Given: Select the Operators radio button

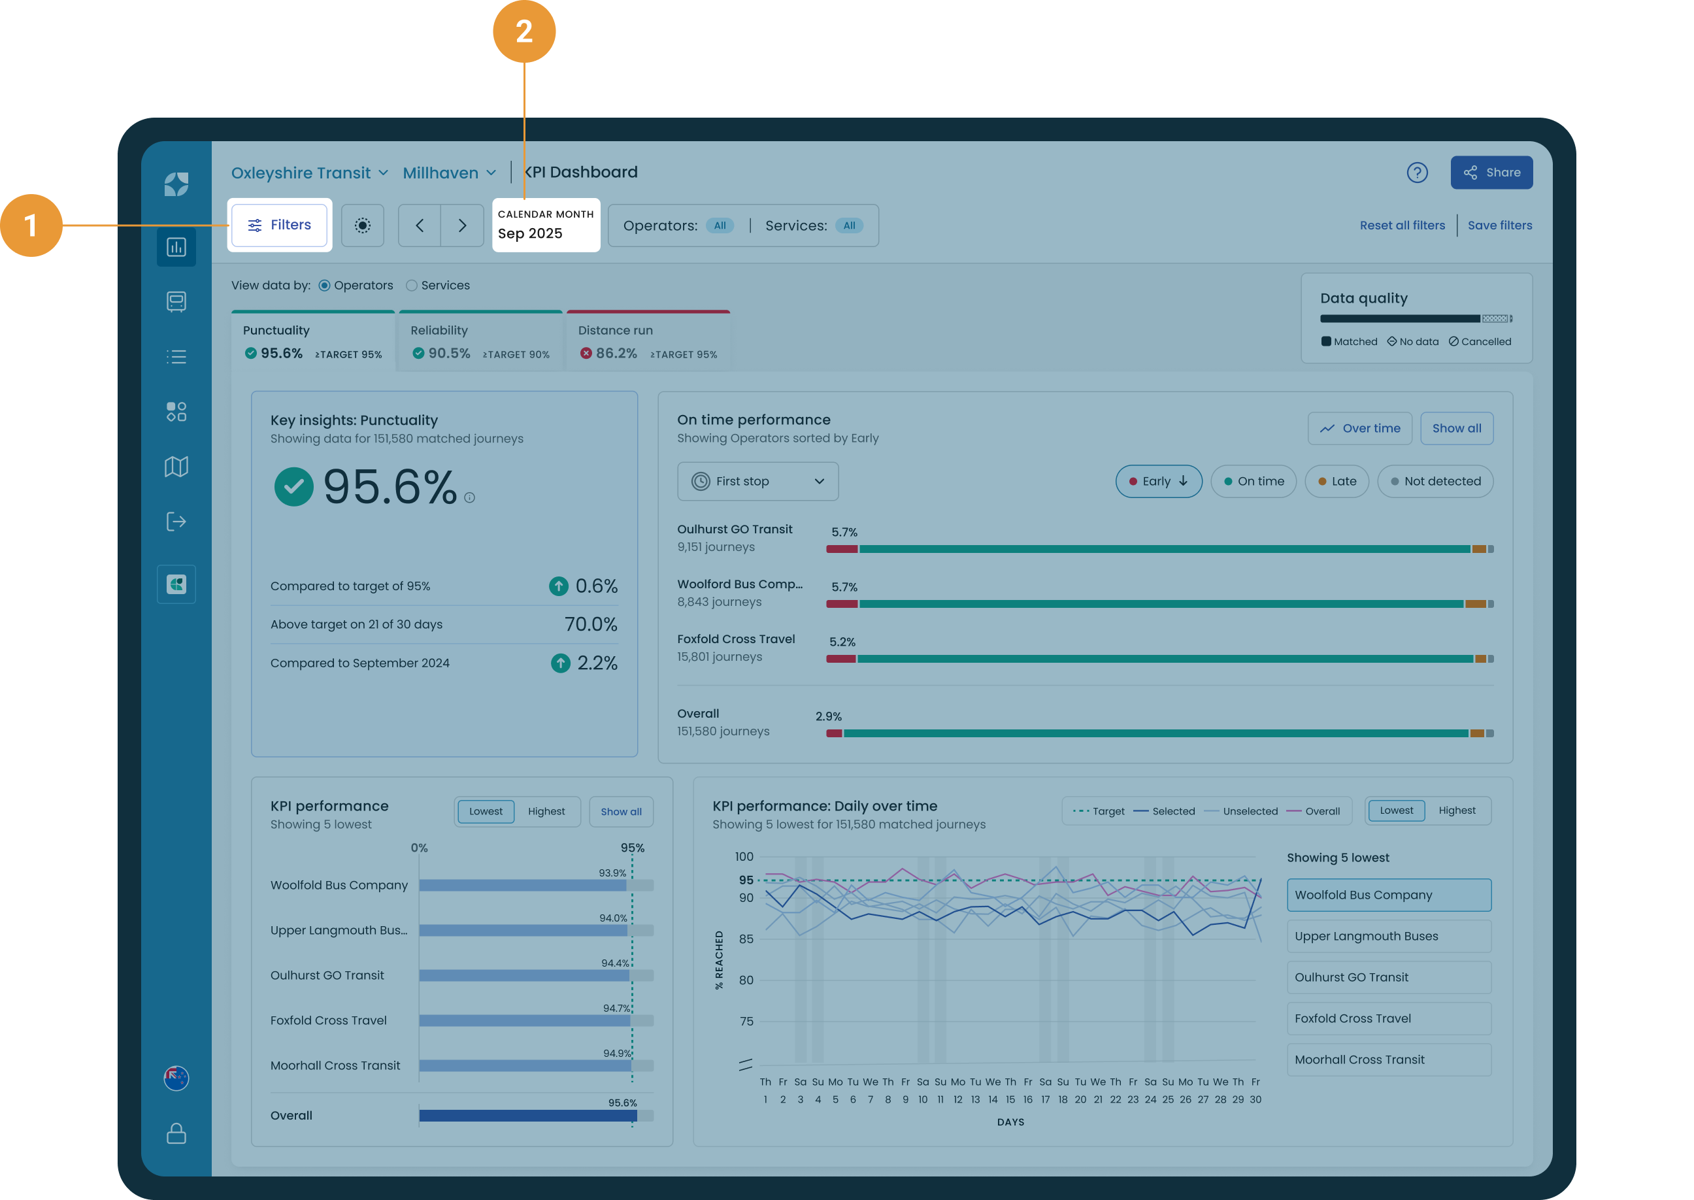Looking at the screenshot, I should (x=356, y=285).
